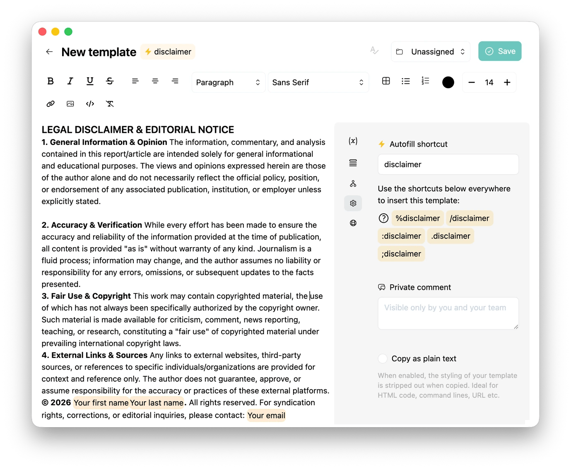The height and width of the screenshot is (469, 571).
Task: Click the Your email variable
Action: pos(266,415)
